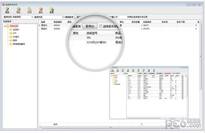Click the 水准仪 folder icon
Image resolution: width=205 pixels, height=133 pixels.
pos(11,37)
